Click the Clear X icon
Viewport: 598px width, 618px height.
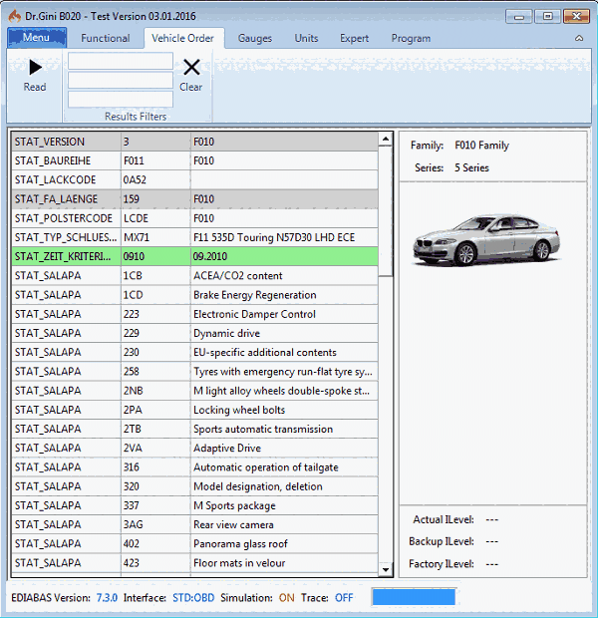191,68
